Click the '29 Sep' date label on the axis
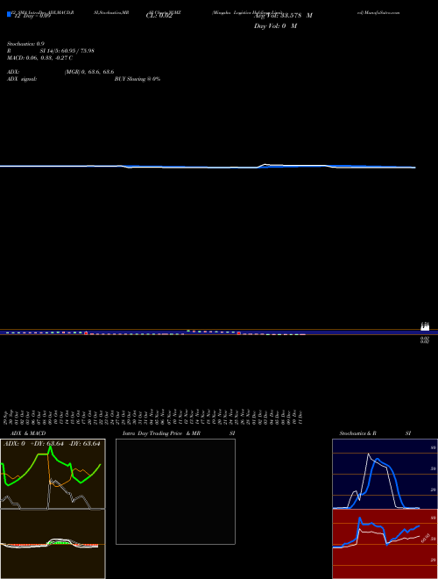Viewport: 438px width, 579px height. tap(5, 417)
